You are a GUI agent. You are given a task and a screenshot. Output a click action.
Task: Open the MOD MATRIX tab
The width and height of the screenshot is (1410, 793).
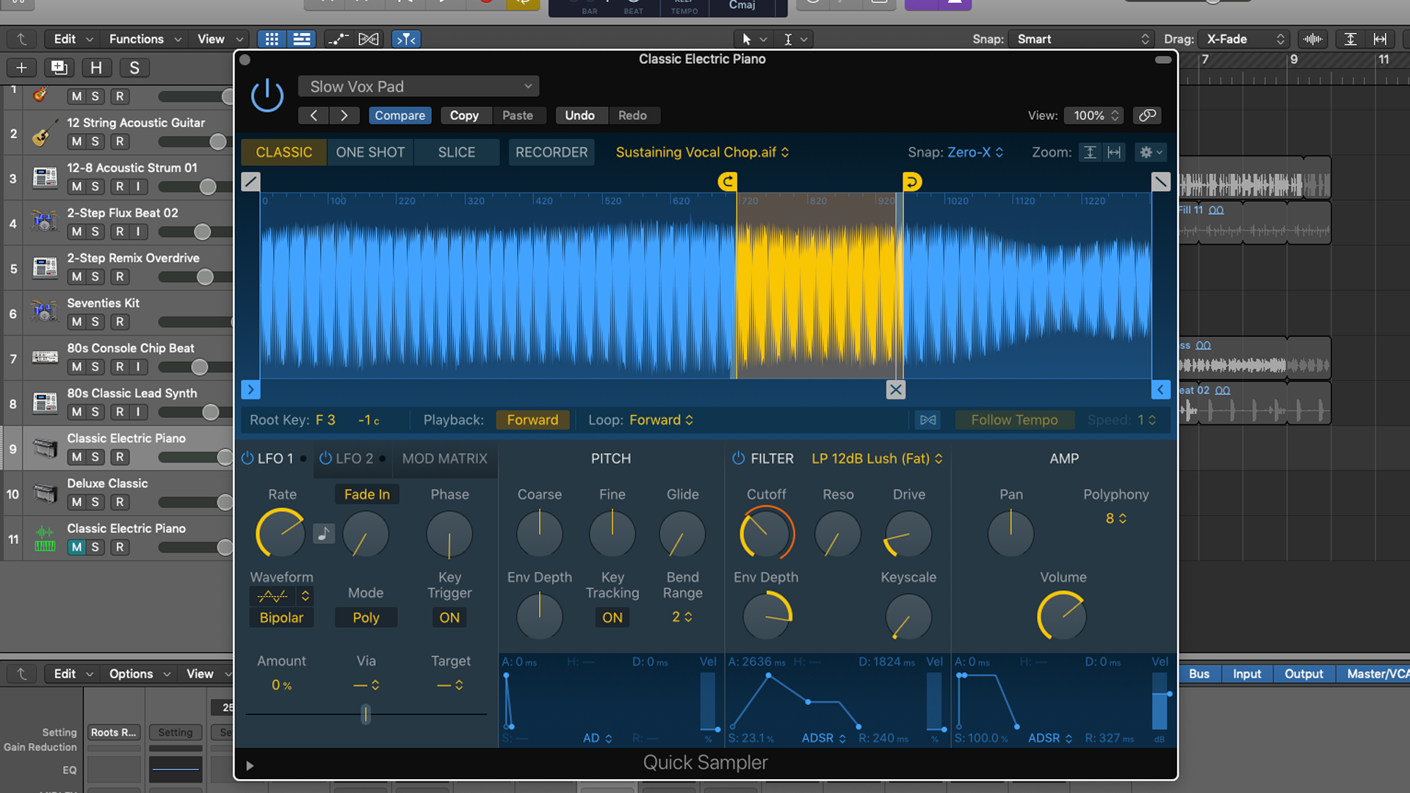(x=444, y=458)
